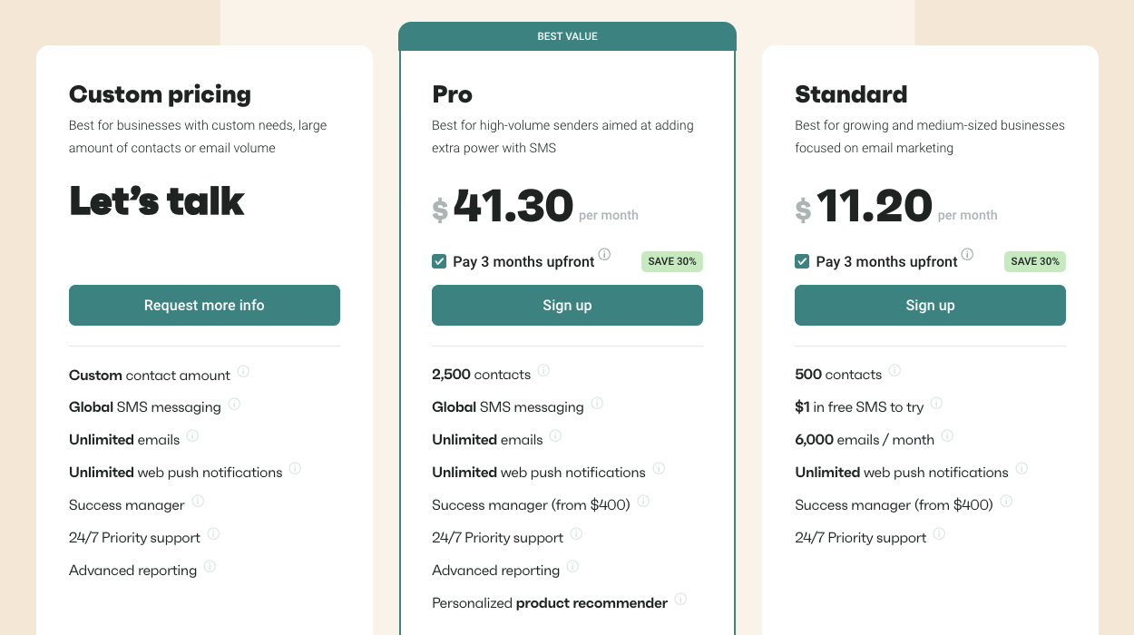The image size is (1134, 635).
Task: Click info icon next to Pro Pay 3 months upfront
Action: pyautogui.click(x=604, y=254)
